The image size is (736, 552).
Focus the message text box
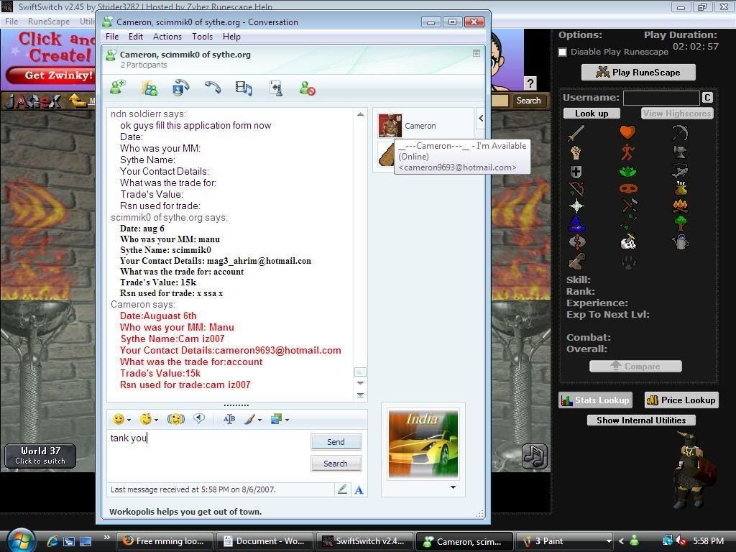[209, 455]
